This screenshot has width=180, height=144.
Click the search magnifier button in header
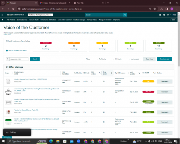125,15
